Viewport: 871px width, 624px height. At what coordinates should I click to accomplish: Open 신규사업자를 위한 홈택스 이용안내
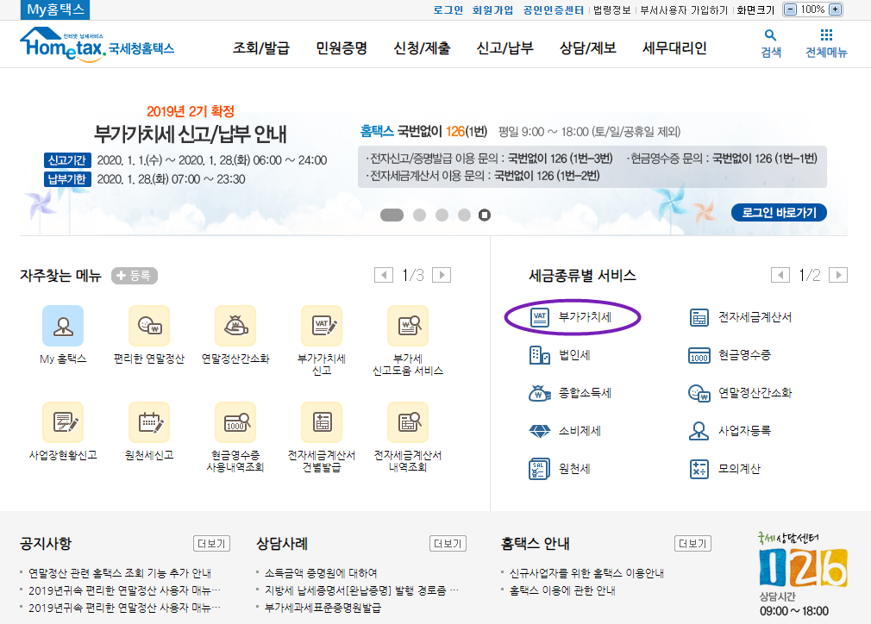click(587, 573)
